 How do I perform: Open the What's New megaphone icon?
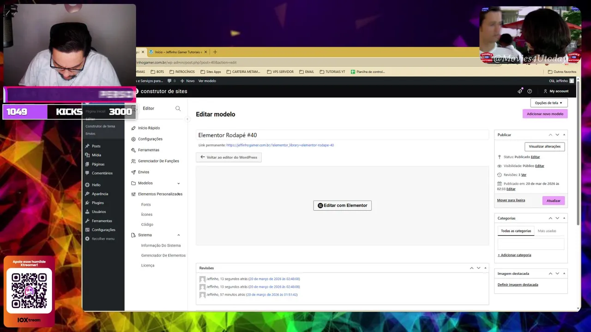[x=520, y=91]
